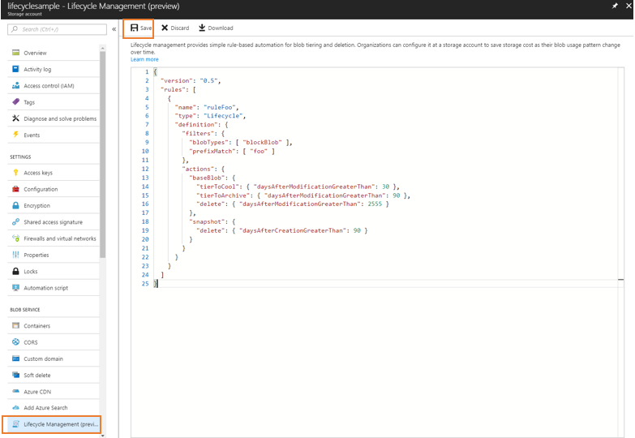Click the Add Azure Search icon
Viewport: 635px width, 438px height.
(15, 408)
